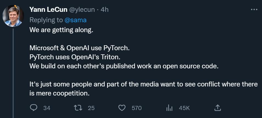262x118 pixels.
Task: Click the 4h timestamp
Action: tap(104, 10)
